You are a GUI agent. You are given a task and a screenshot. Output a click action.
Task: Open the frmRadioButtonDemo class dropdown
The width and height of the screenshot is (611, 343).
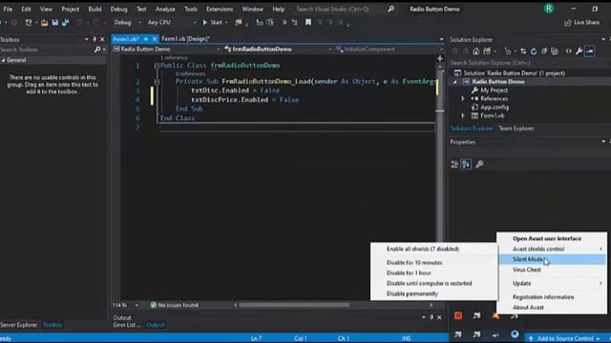pyautogui.click(x=278, y=50)
